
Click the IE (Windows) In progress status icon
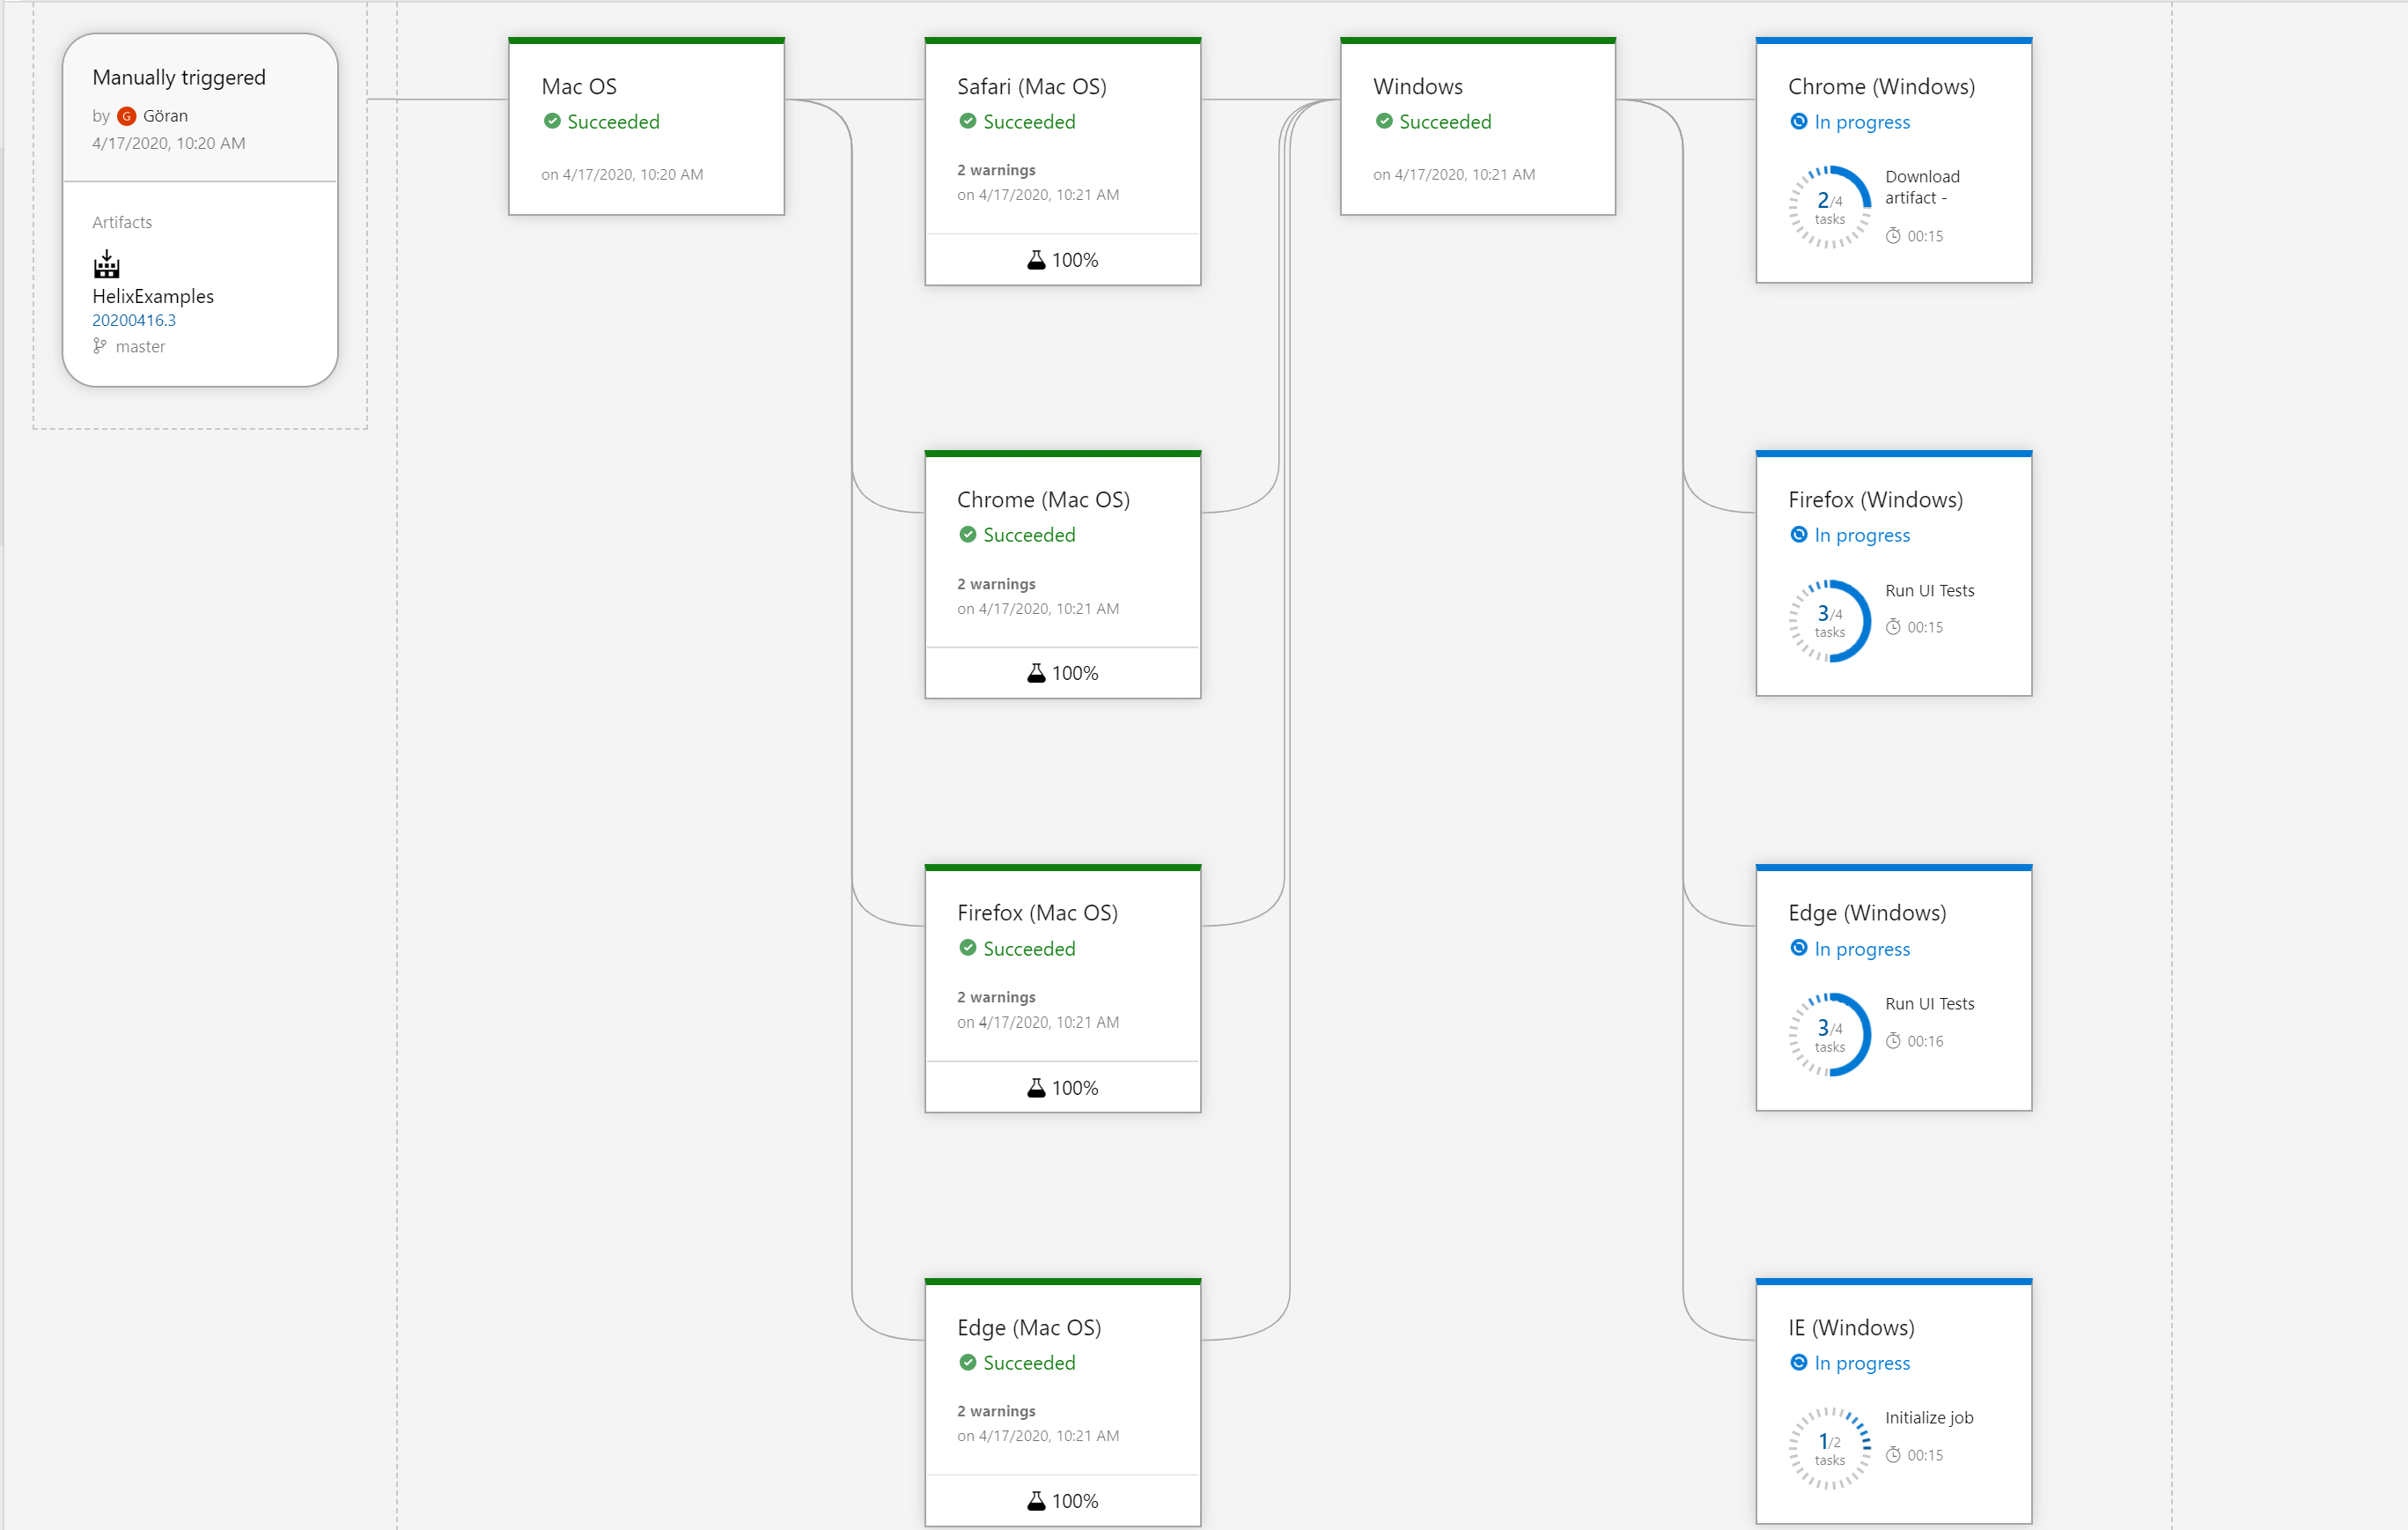(x=1798, y=1363)
